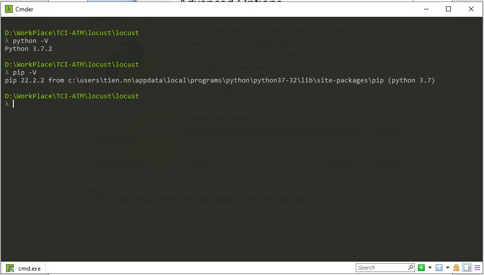The image size is (484, 275).
Task: Close the Cmder window
Action: pyautogui.click(x=471, y=9)
